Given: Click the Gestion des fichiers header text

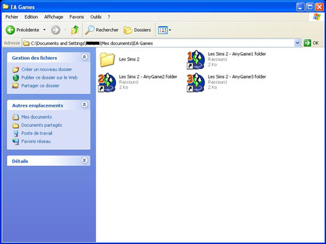Looking at the screenshot, I should point(35,58).
